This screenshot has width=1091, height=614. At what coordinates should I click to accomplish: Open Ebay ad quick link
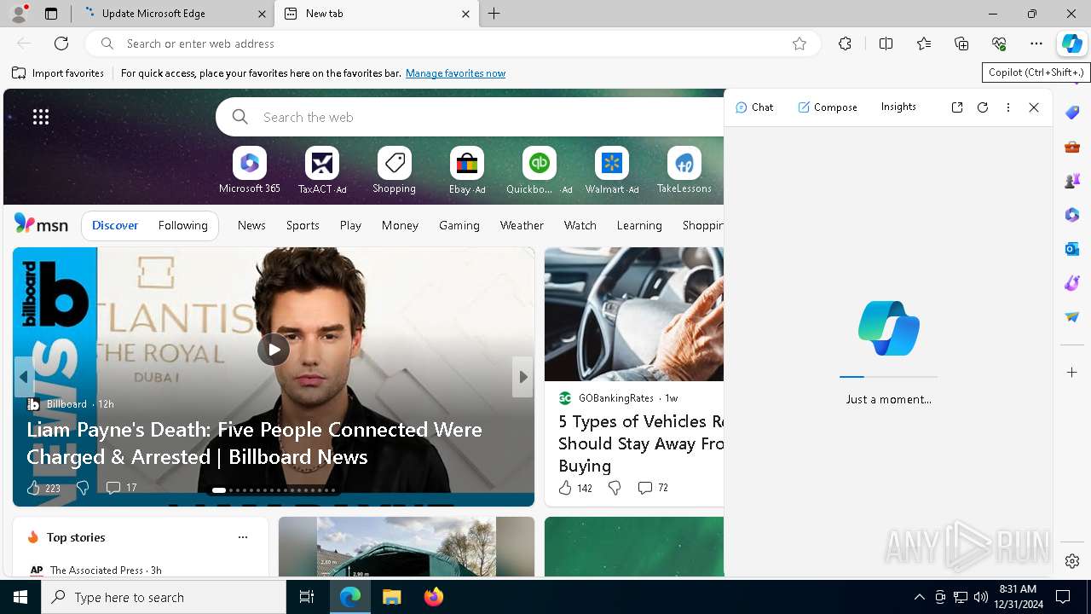tap(466, 171)
